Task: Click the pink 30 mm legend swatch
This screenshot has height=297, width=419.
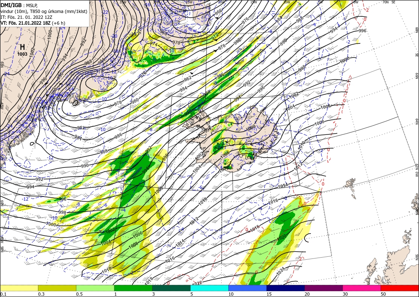Action: [x=362, y=288]
